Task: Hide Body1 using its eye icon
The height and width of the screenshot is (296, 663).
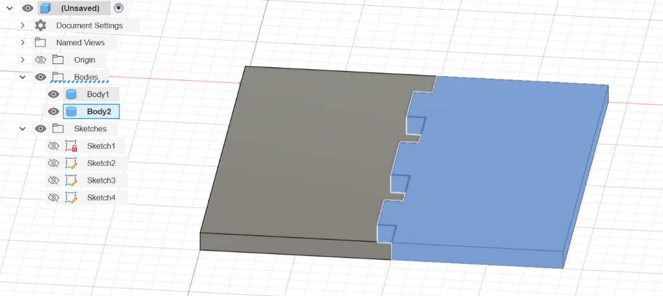Action: coord(53,95)
